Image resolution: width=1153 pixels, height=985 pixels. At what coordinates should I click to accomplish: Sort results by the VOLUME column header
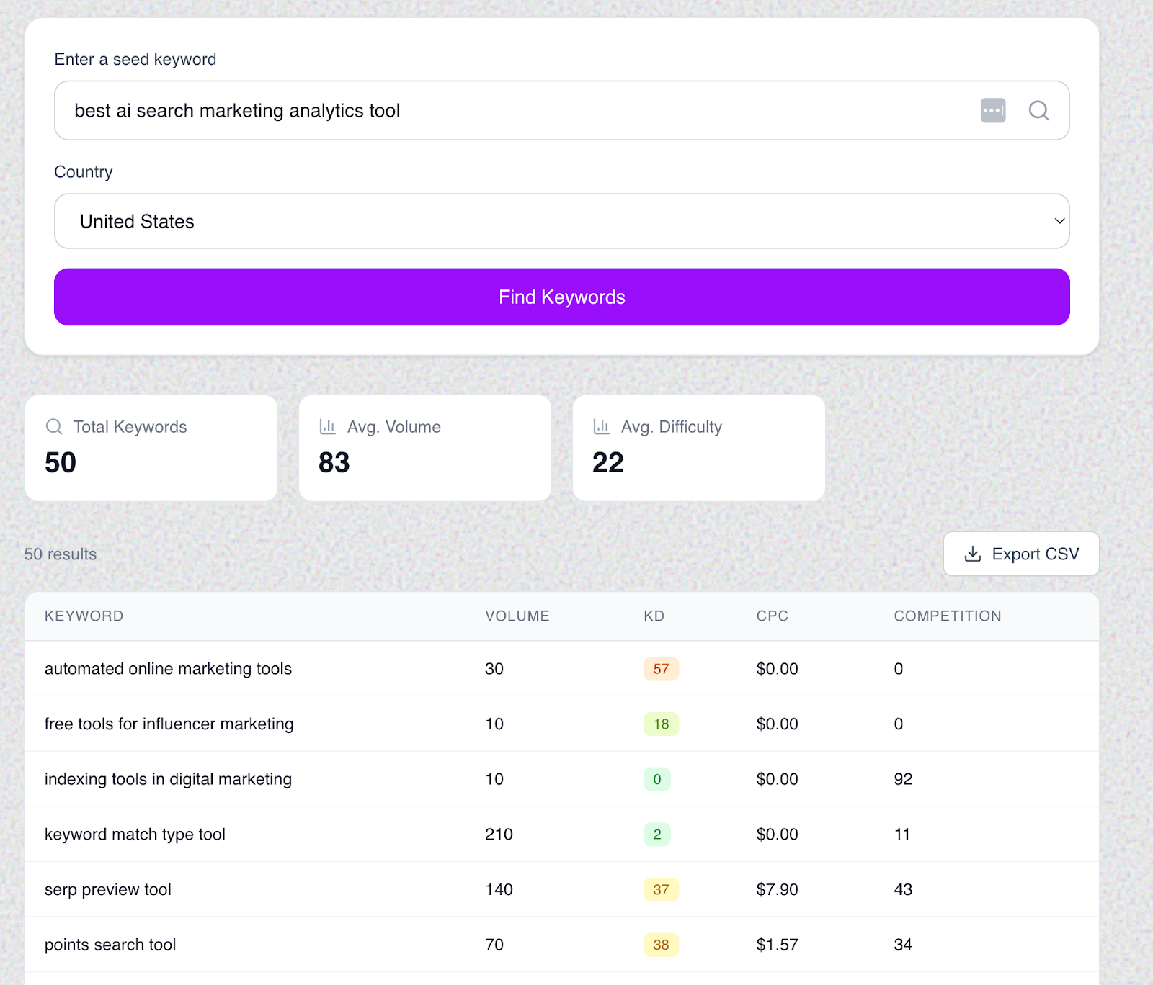coord(517,616)
